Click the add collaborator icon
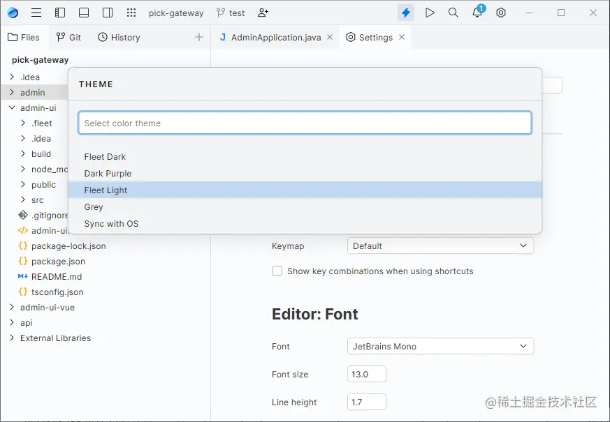This screenshot has height=422, width=610. (x=263, y=13)
